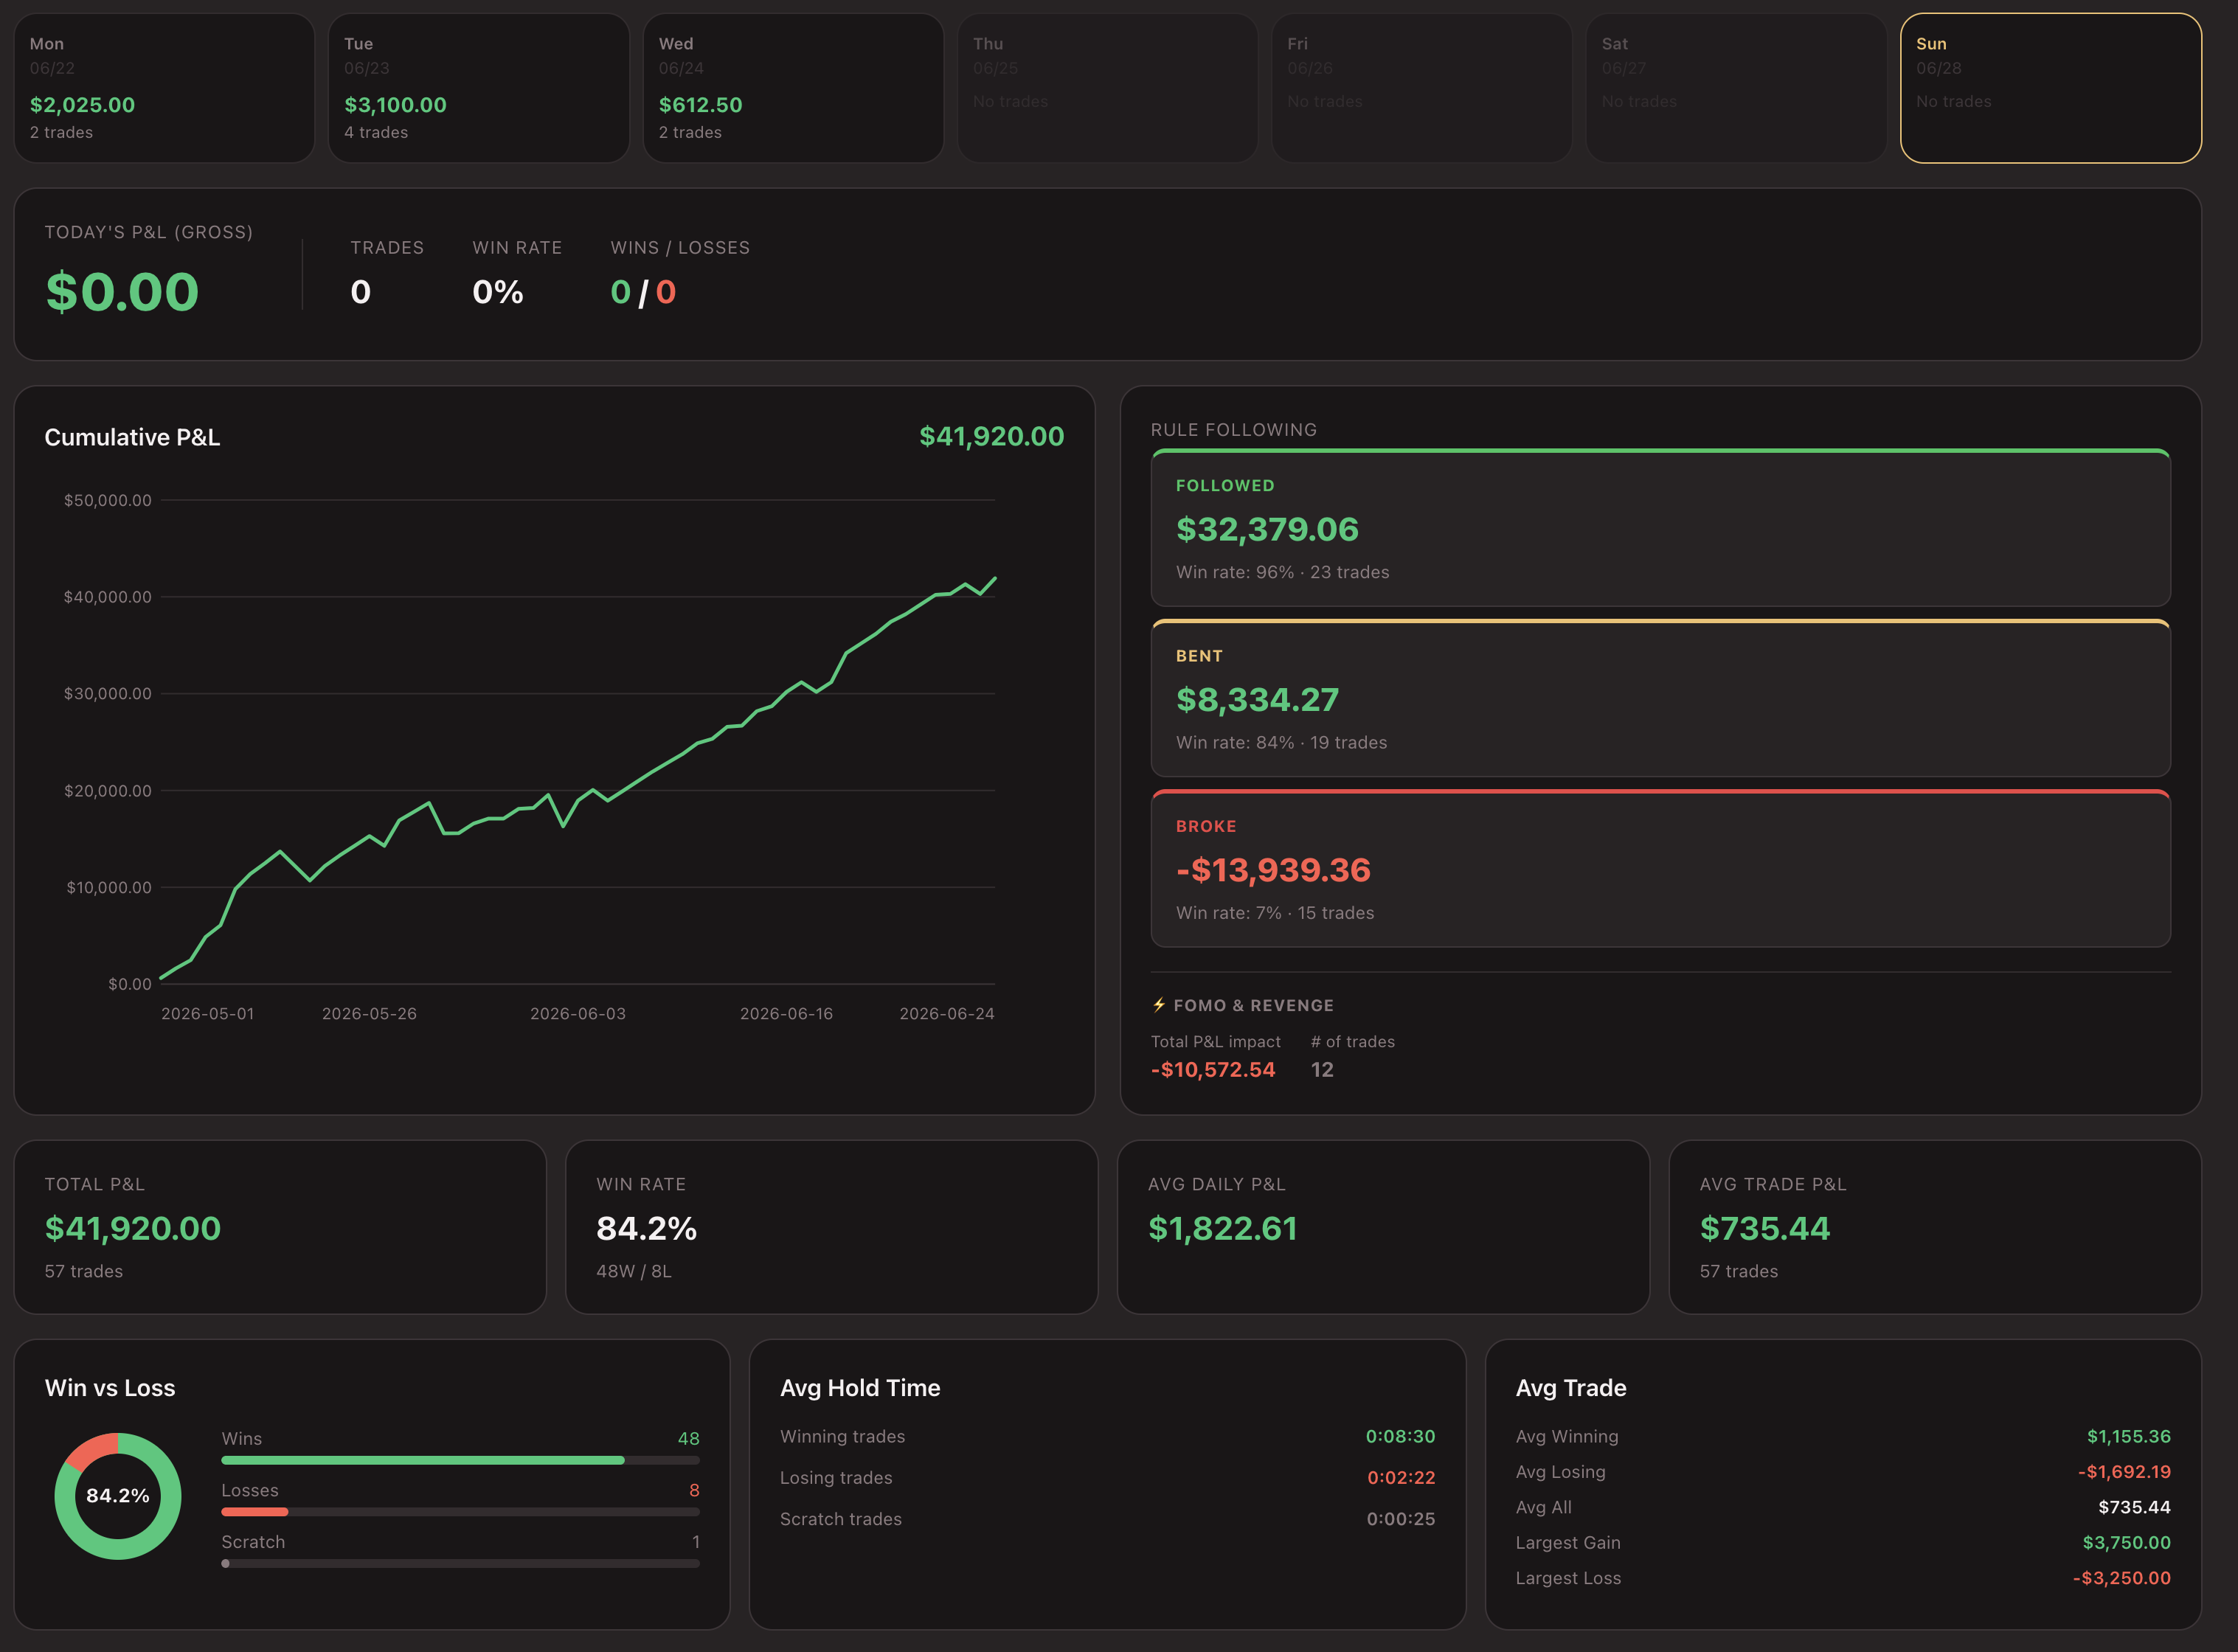Click the Avg Daily P&L stat card

point(1383,1227)
